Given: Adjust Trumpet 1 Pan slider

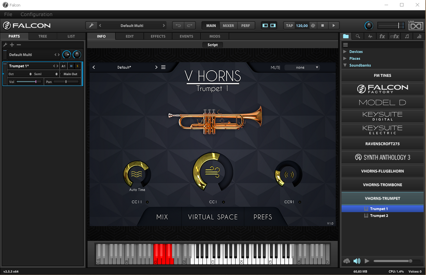Looking at the screenshot, I should (x=66, y=82).
